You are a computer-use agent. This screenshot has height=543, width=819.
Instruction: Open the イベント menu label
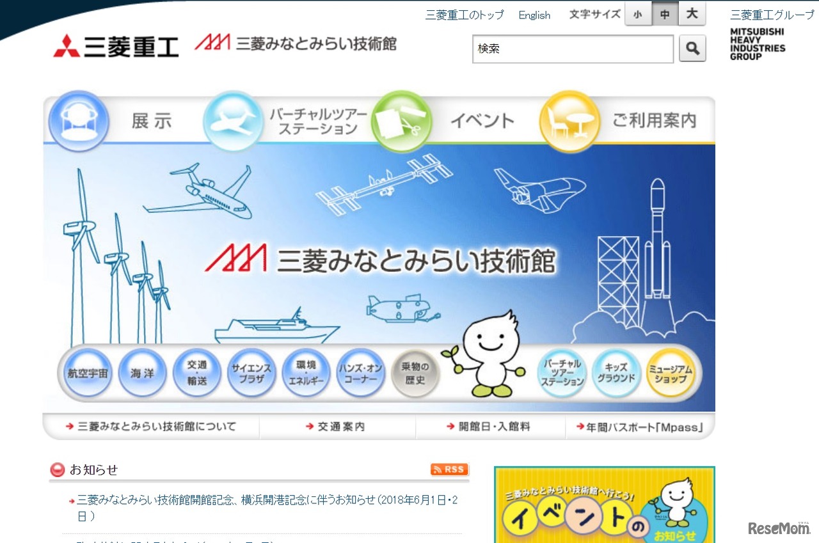(482, 121)
